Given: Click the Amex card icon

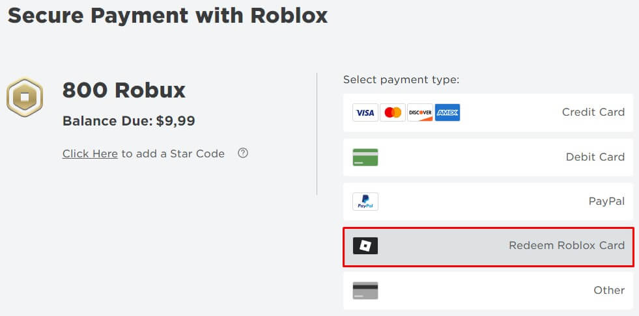Looking at the screenshot, I should (447, 112).
